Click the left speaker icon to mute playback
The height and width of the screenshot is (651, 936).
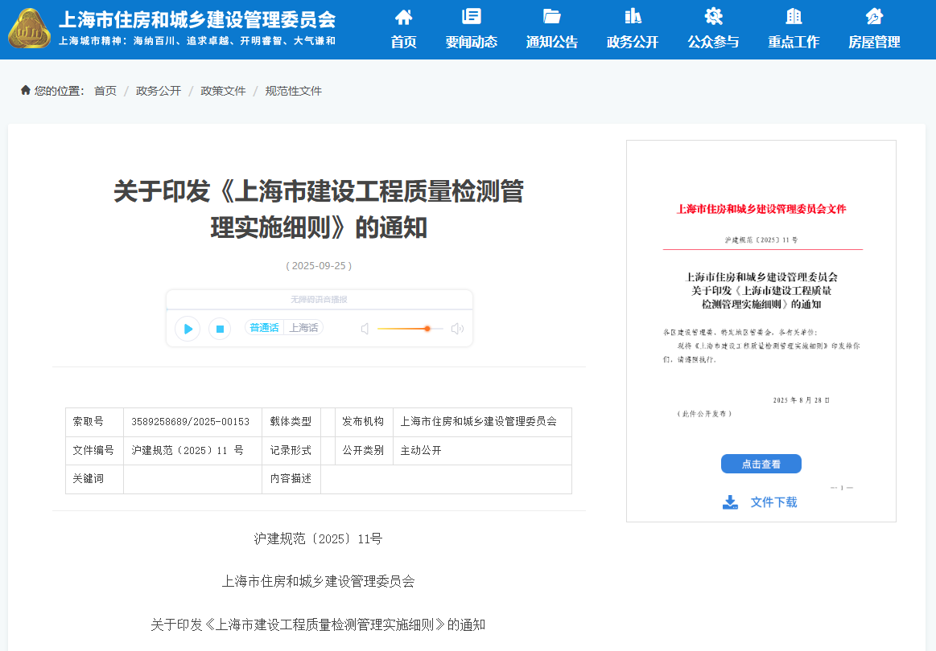(365, 329)
